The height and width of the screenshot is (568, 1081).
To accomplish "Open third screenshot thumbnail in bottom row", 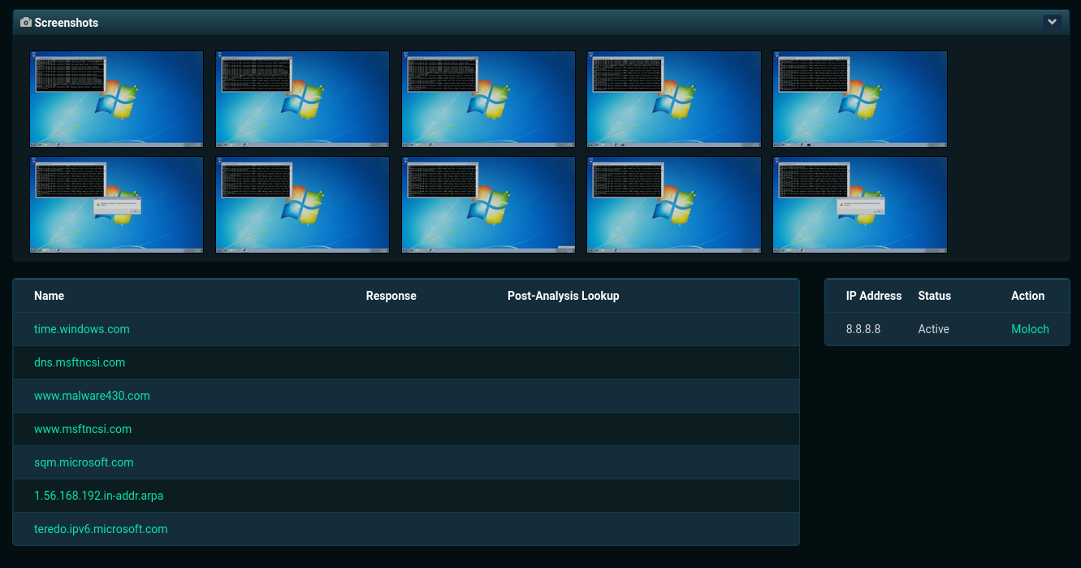I will point(488,205).
